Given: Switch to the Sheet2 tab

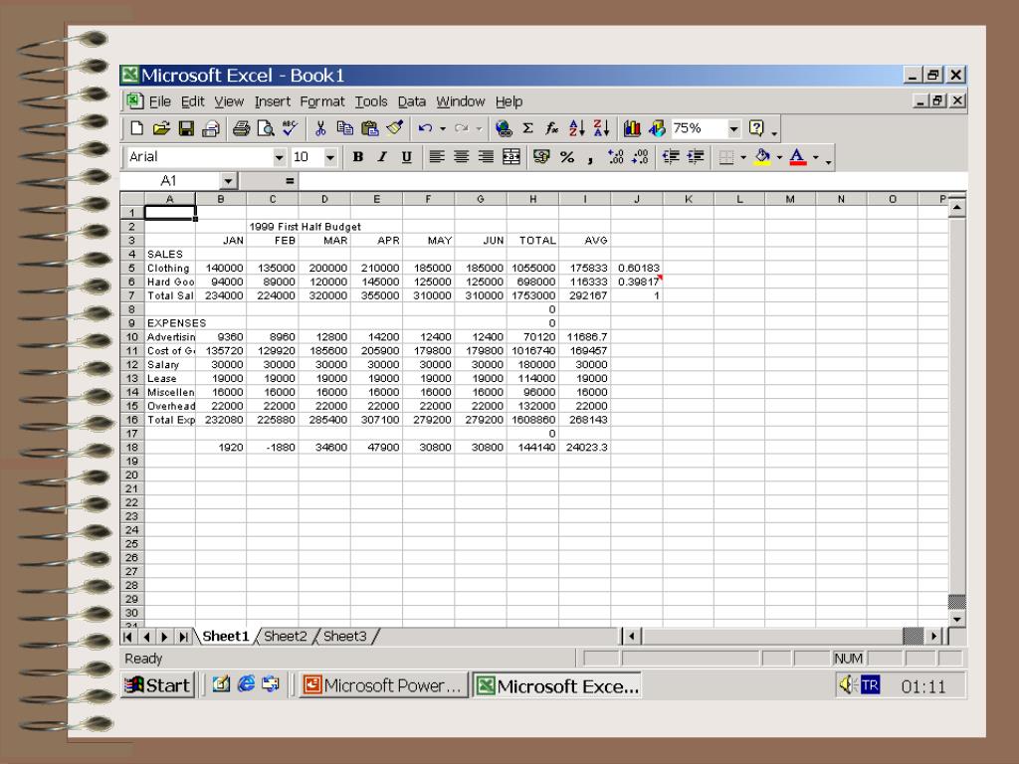Looking at the screenshot, I should tap(285, 637).
